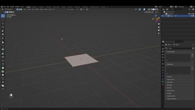Open the Modifiers wrench properties tab
This screenshot has height=110, width=195.
point(163,71)
